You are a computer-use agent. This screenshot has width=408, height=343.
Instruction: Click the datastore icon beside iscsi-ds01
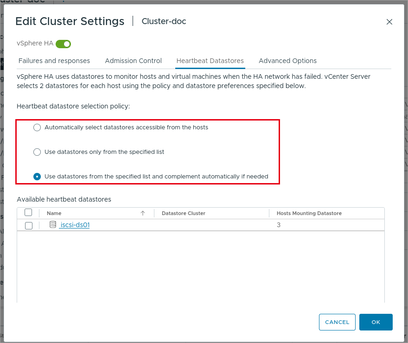click(x=53, y=224)
